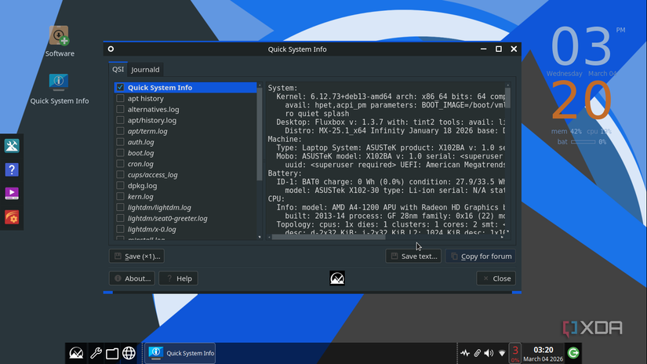
Task: Select the auth.log checkbox
Action: pyautogui.click(x=120, y=142)
